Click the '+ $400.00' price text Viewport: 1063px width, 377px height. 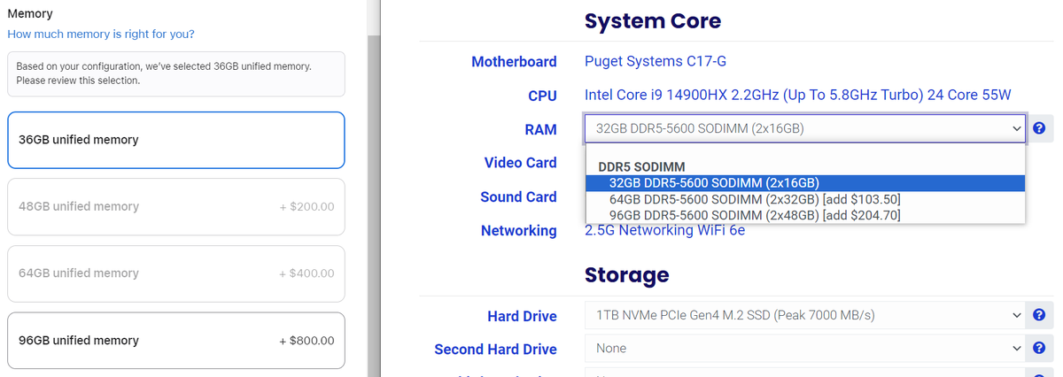pyautogui.click(x=306, y=273)
